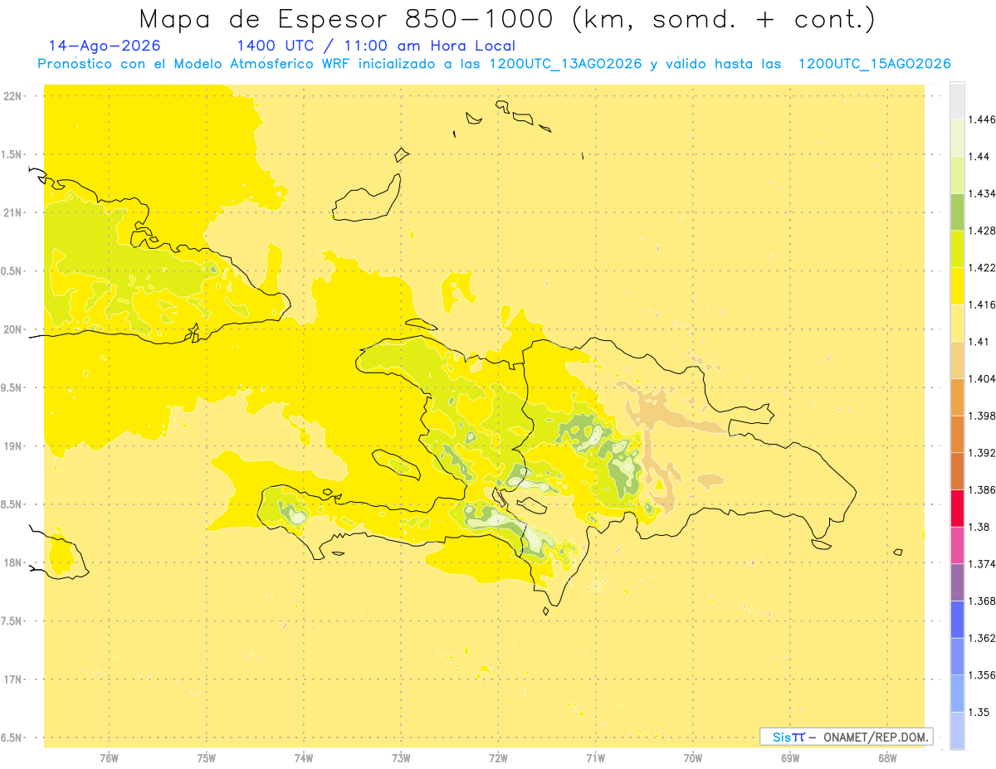The height and width of the screenshot is (769, 996).
Task: Select the gray top segment of the colorbar
Action: [957, 100]
